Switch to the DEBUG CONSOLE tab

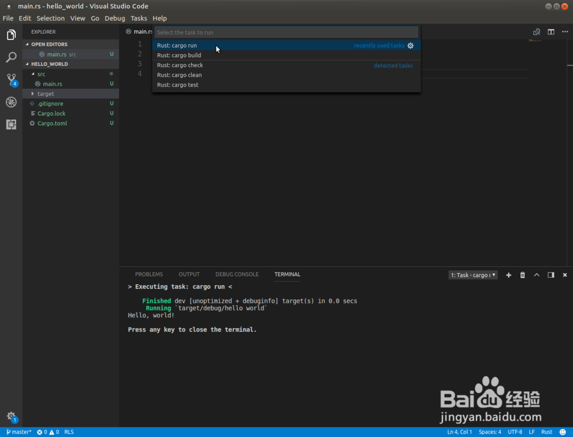(237, 274)
